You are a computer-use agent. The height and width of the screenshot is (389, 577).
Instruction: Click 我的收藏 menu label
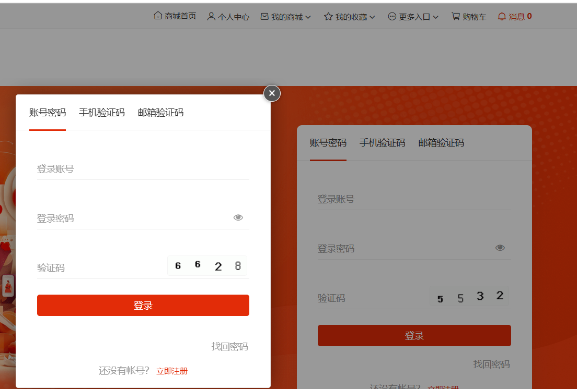coord(351,17)
